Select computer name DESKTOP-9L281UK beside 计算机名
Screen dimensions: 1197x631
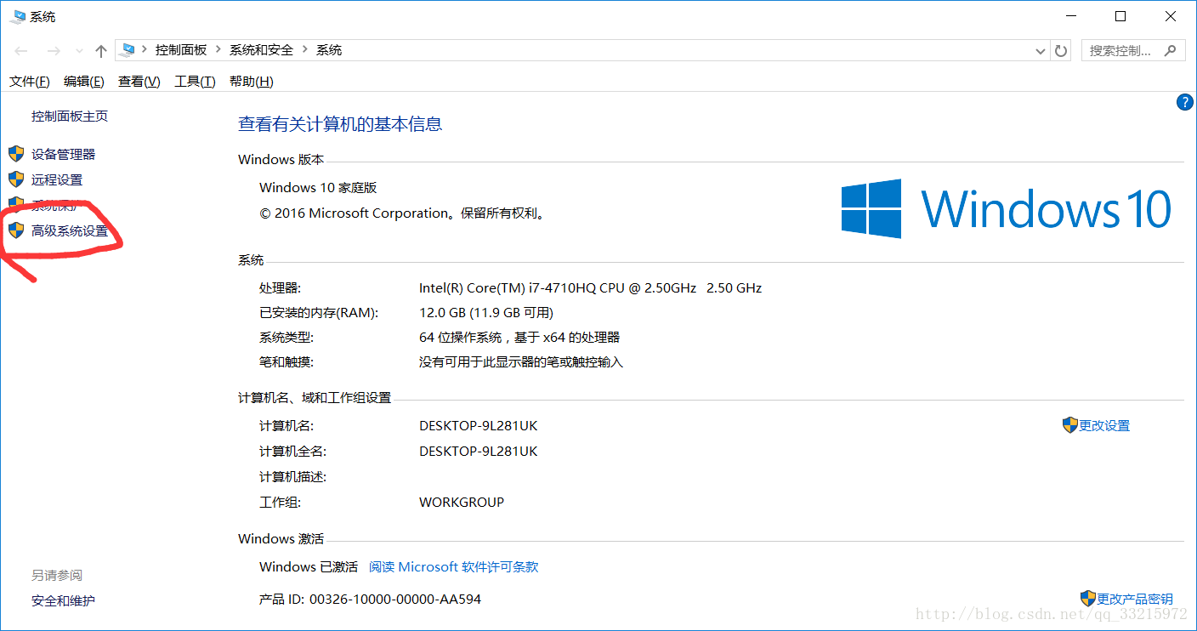[x=479, y=426]
